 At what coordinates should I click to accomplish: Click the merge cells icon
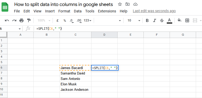coord(195,20)
